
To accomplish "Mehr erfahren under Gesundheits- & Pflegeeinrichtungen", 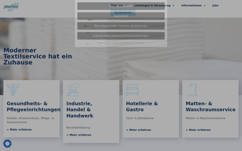I will (19, 130).
